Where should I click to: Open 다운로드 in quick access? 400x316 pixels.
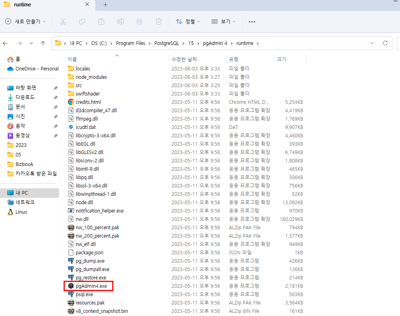21,97
